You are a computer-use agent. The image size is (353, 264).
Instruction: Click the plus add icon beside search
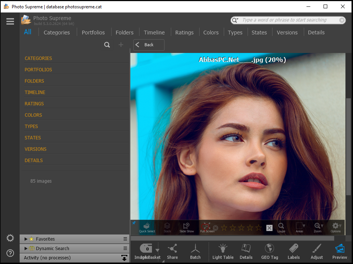[121, 45]
